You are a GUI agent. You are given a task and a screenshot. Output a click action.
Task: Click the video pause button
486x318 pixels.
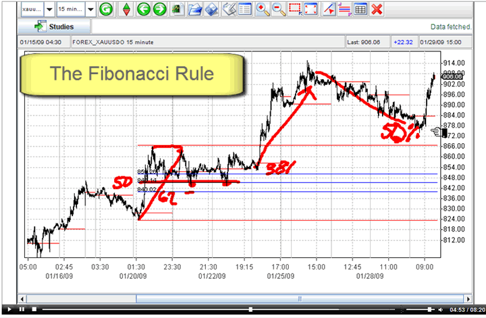pos(22,309)
